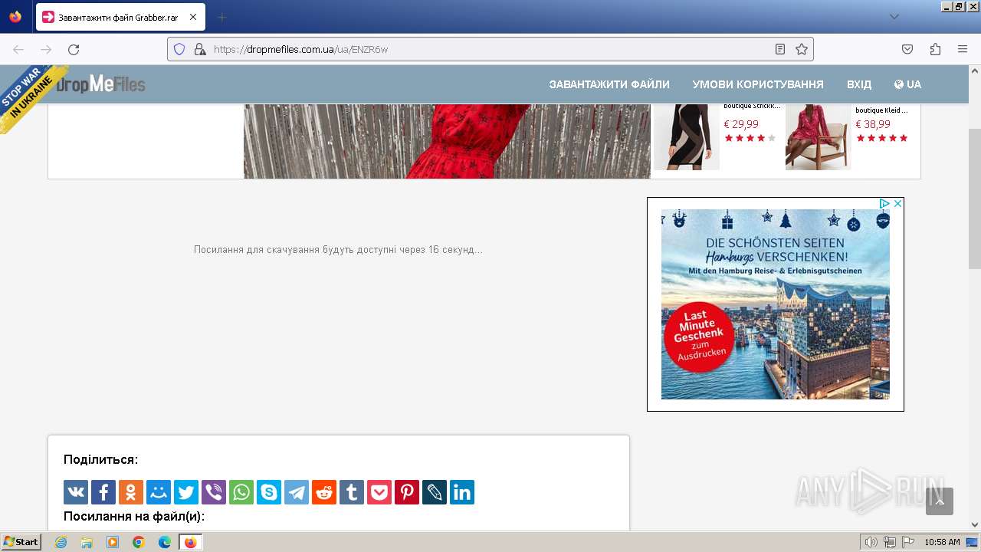Click the 10:58 AM tray clock
The height and width of the screenshot is (552, 981).
point(942,542)
